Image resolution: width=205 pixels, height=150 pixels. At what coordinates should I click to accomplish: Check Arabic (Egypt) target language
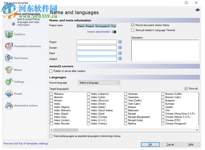[x=51, y=114]
